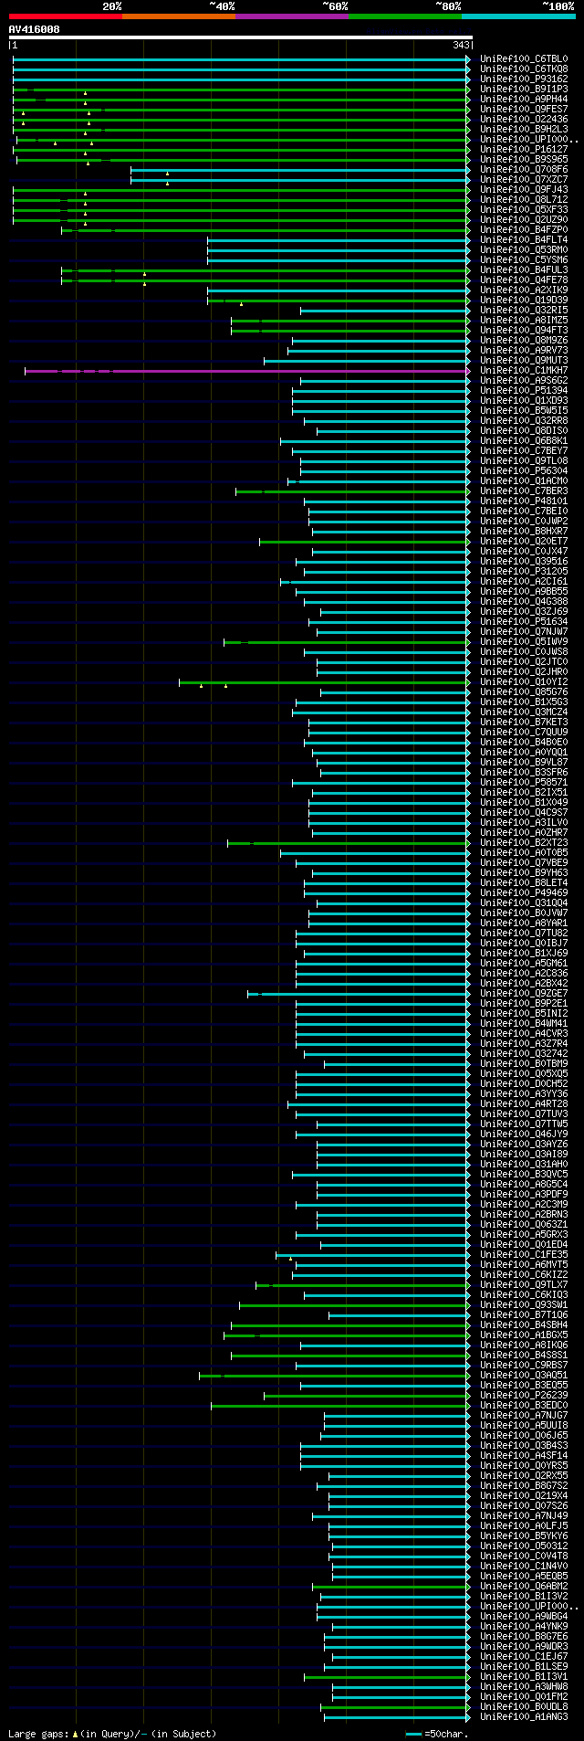The width and height of the screenshot is (584, 1741).
Task: Click the green alignment bar for B3EDC0
Action: coord(340,1406)
